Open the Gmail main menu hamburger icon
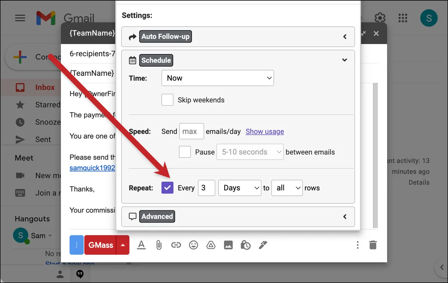The width and height of the screenshot is (448, 283). point(20,18)
